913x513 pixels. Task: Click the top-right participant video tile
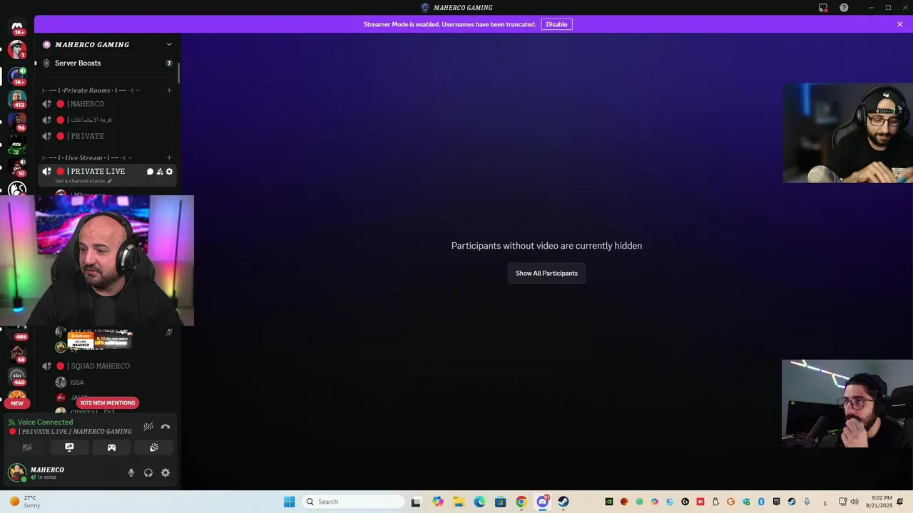(x=847, y=133)
